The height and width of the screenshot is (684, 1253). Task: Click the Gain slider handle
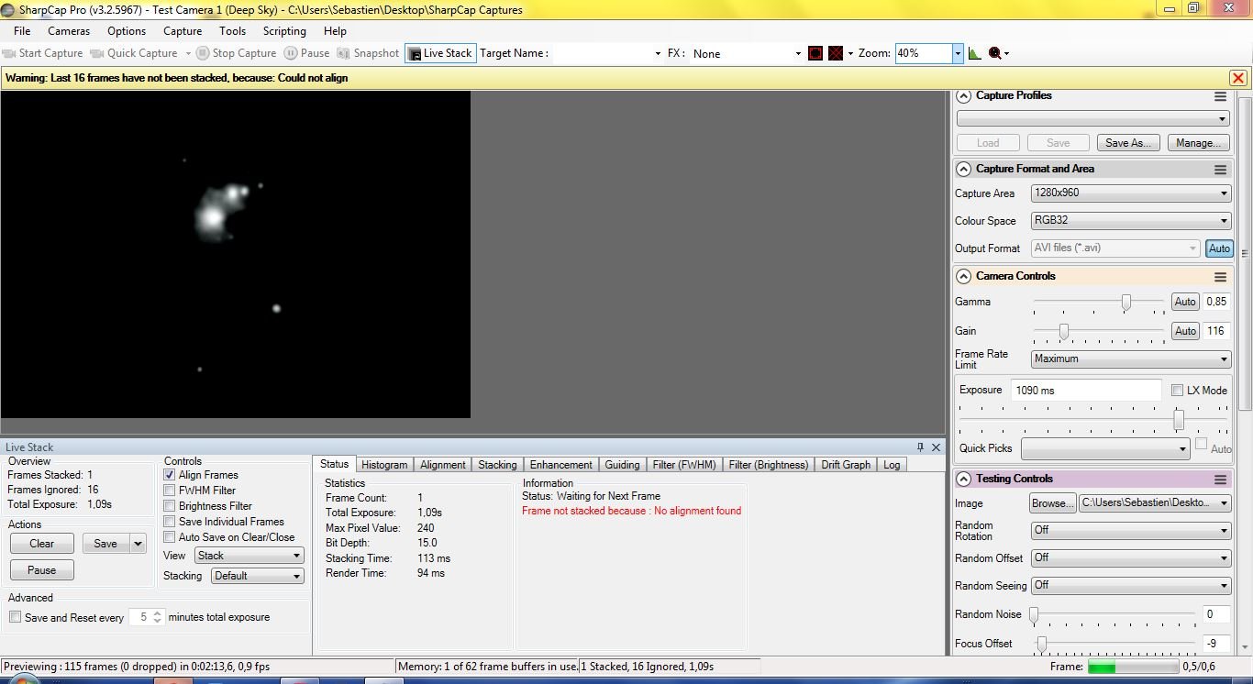click(x=1064, y=331)
